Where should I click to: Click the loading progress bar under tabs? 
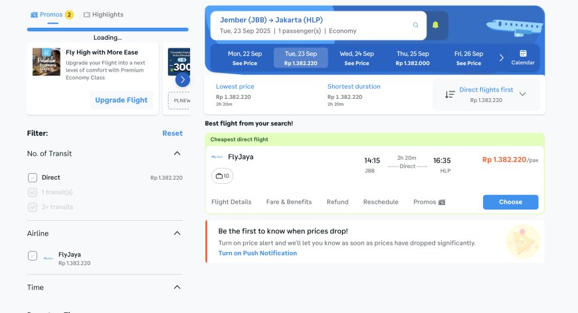tap(108, 29)
